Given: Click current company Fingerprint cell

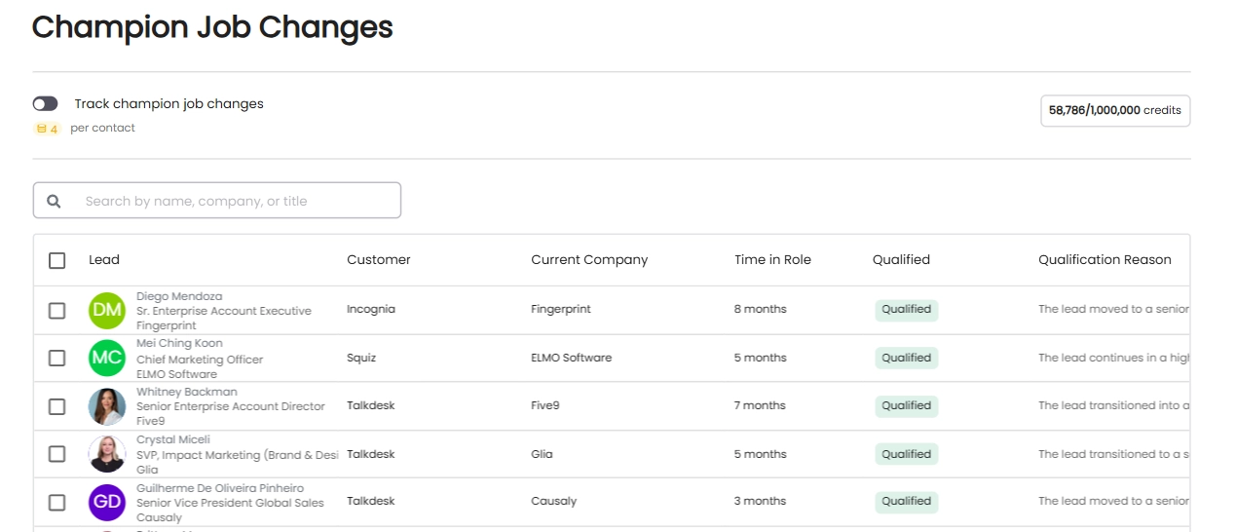Looking at the screenshot, I should click(x=561, y=310).
